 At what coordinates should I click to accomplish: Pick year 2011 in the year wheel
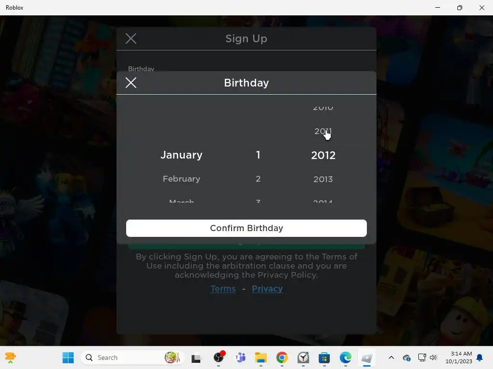(323, 131)
